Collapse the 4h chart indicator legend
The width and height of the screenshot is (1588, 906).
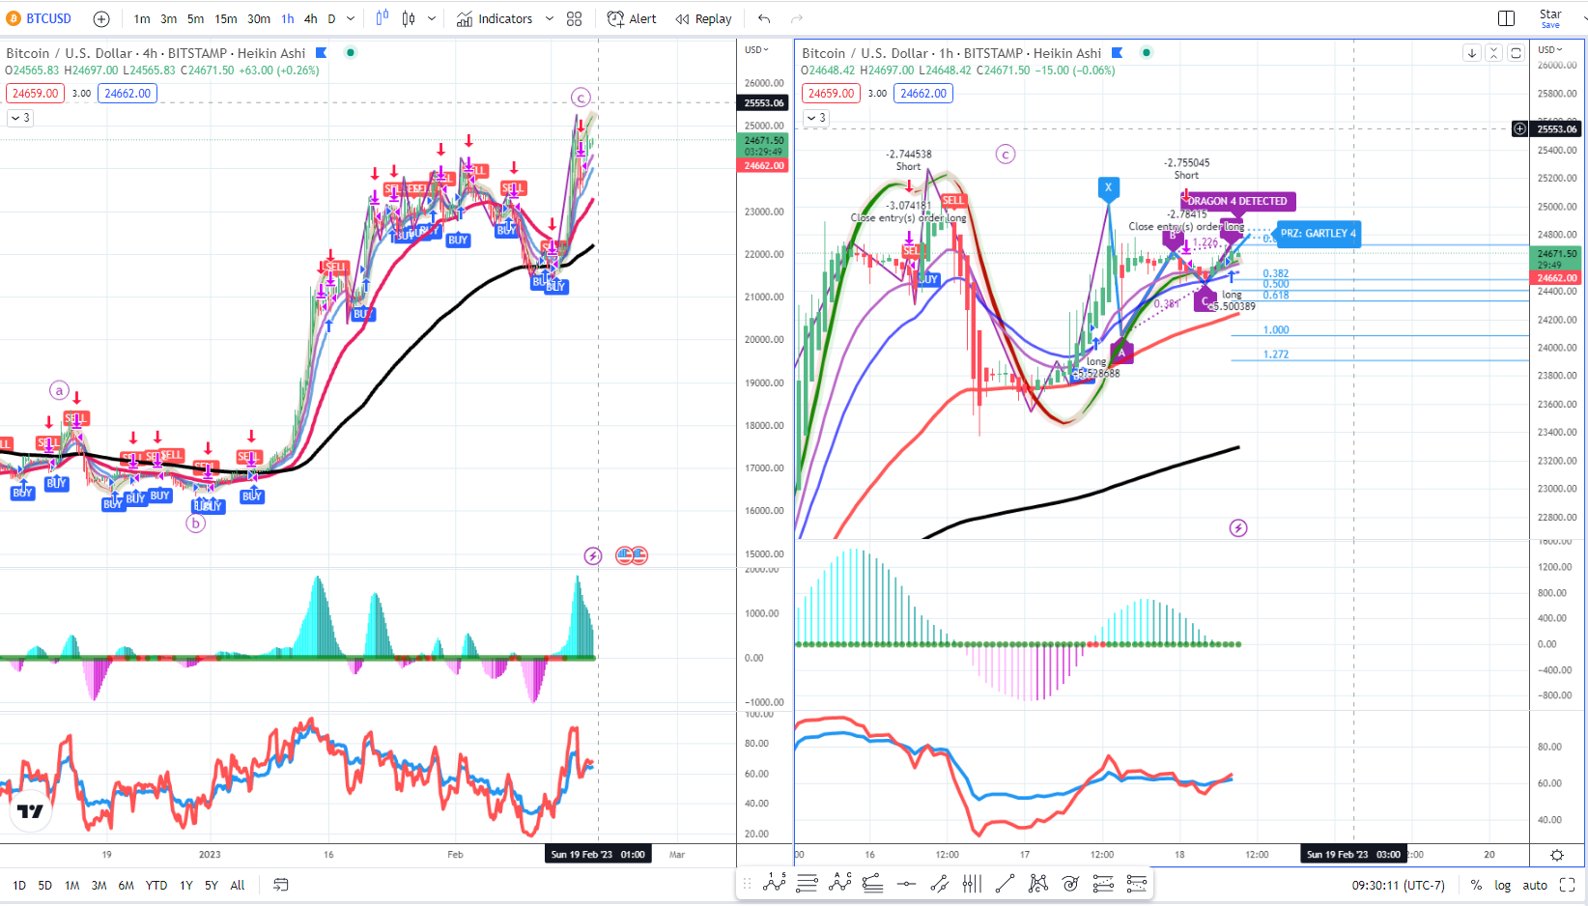pyautogui.click(x=19, y=118)
